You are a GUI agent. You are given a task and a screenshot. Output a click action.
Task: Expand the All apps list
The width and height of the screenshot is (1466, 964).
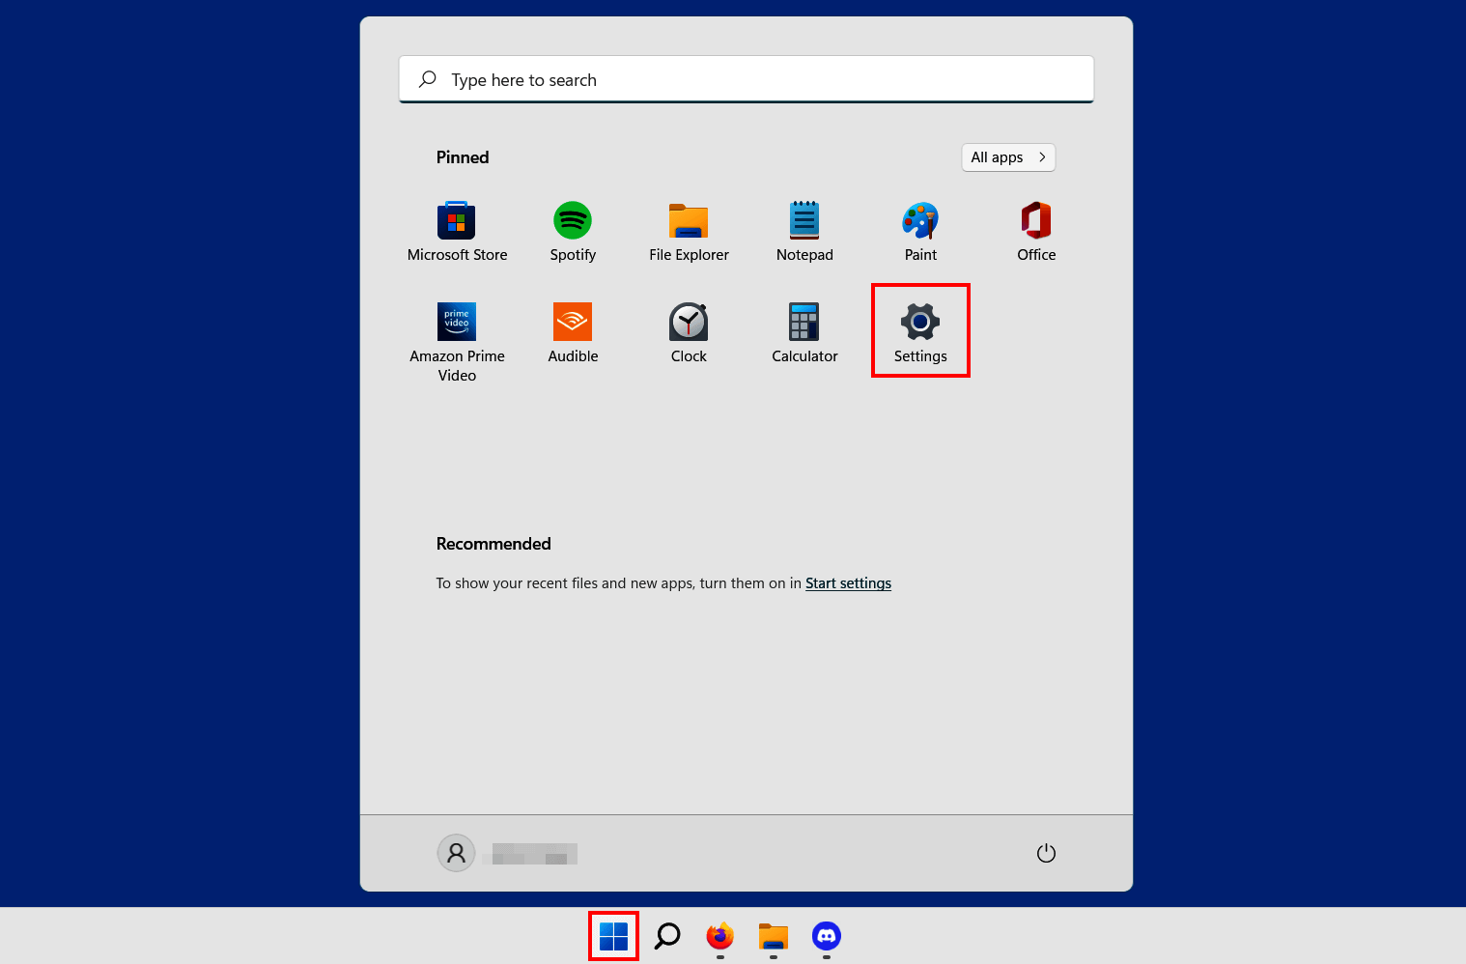[x=1007, y=156]
